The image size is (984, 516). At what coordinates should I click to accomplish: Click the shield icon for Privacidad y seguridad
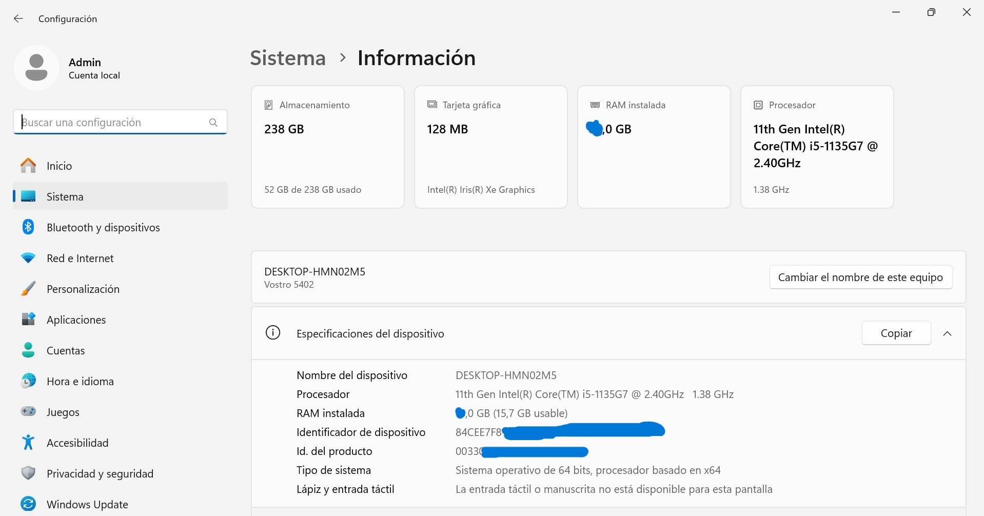point(28,473)
